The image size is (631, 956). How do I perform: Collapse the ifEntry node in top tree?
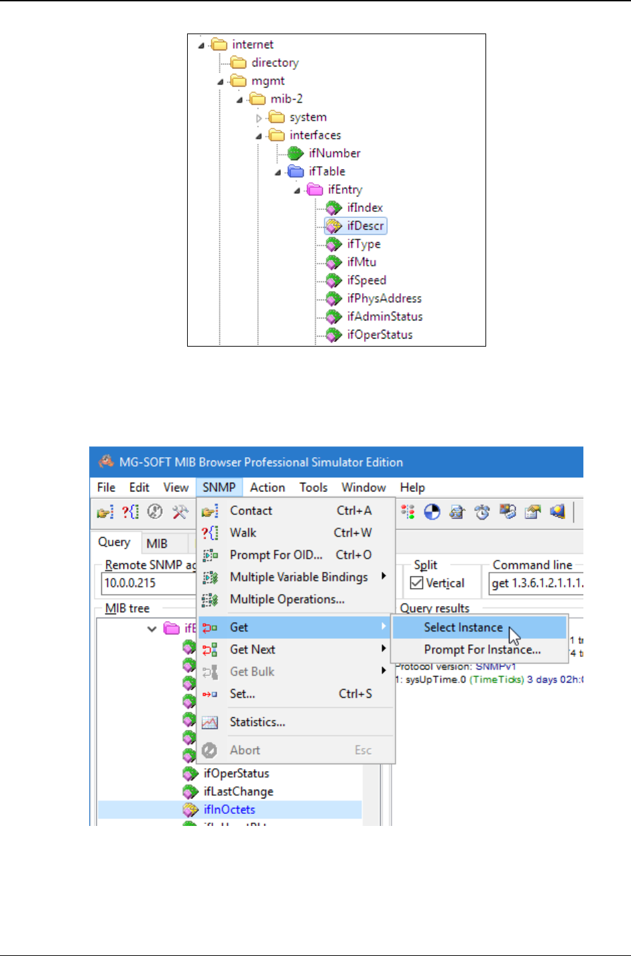coord(297,190)
